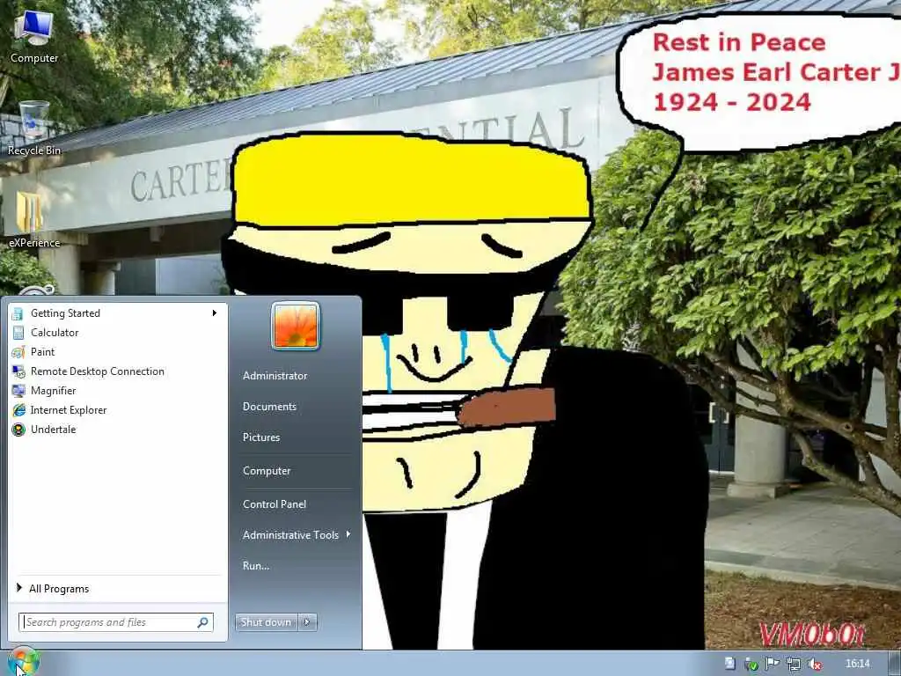Open the Magnifier tool icon
Viewport: 901px width, 676px height.
pos(18,391)
